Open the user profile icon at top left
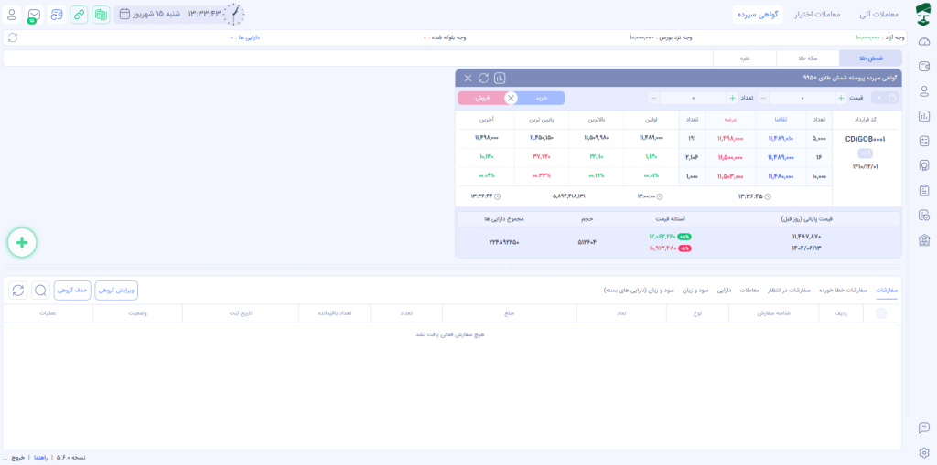Viewport: 937px width, 465px height. tap(12, 15)
